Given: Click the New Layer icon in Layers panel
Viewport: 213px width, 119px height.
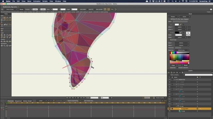Looking at the screenshot, I should [x=169, y=72].
